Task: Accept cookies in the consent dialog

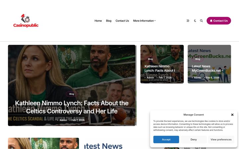Action: [x=166, y=139]
